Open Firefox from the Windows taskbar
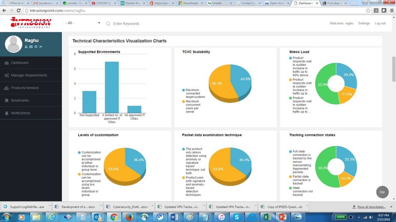Viewport: 396px width, 222px height. pyautogui.click(x=129, y=217)
